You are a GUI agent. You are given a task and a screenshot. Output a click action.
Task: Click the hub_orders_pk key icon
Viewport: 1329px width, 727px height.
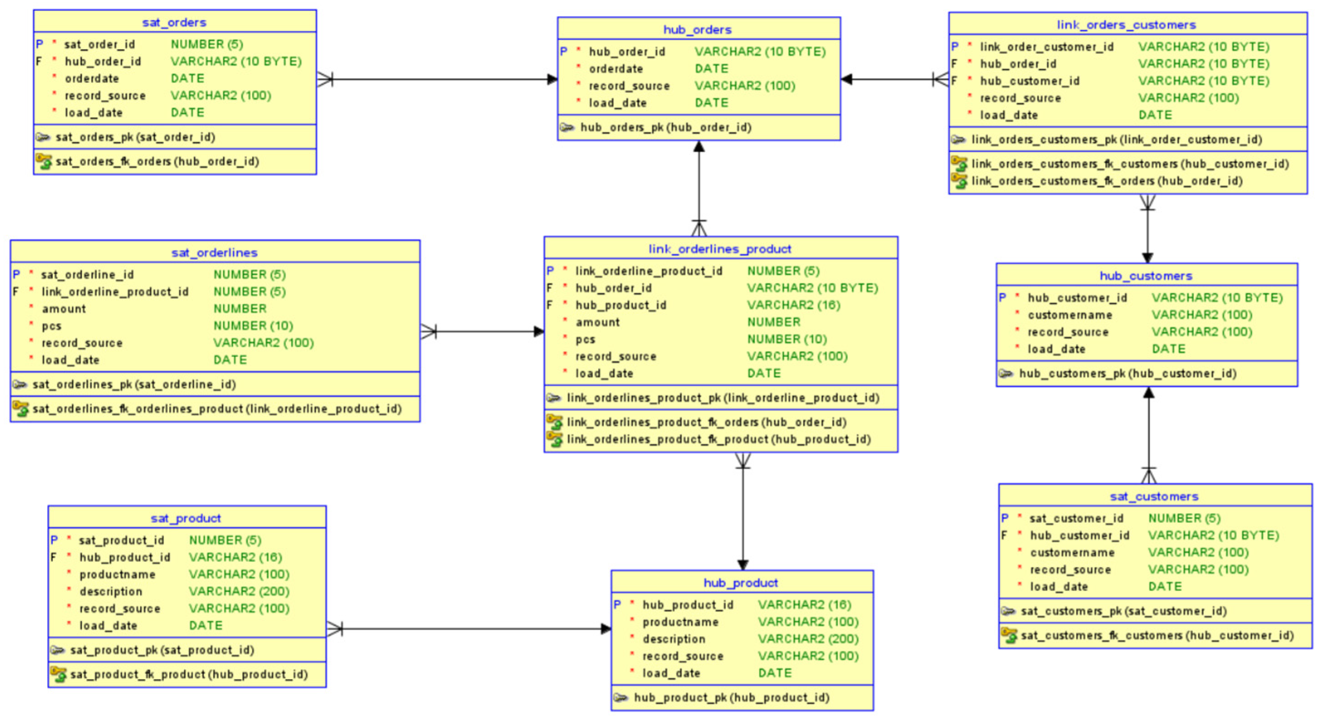(567, 127)
